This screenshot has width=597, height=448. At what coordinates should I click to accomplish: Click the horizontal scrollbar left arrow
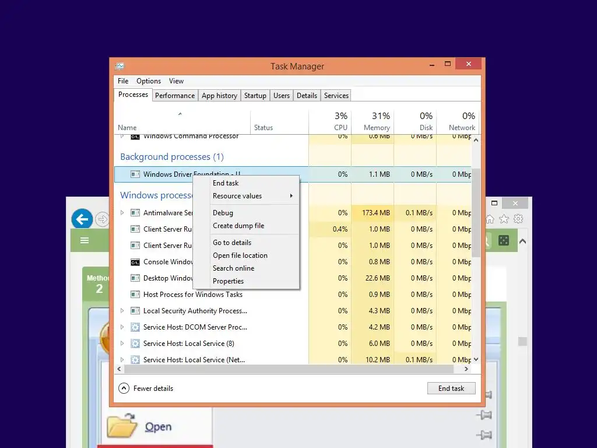119,369
